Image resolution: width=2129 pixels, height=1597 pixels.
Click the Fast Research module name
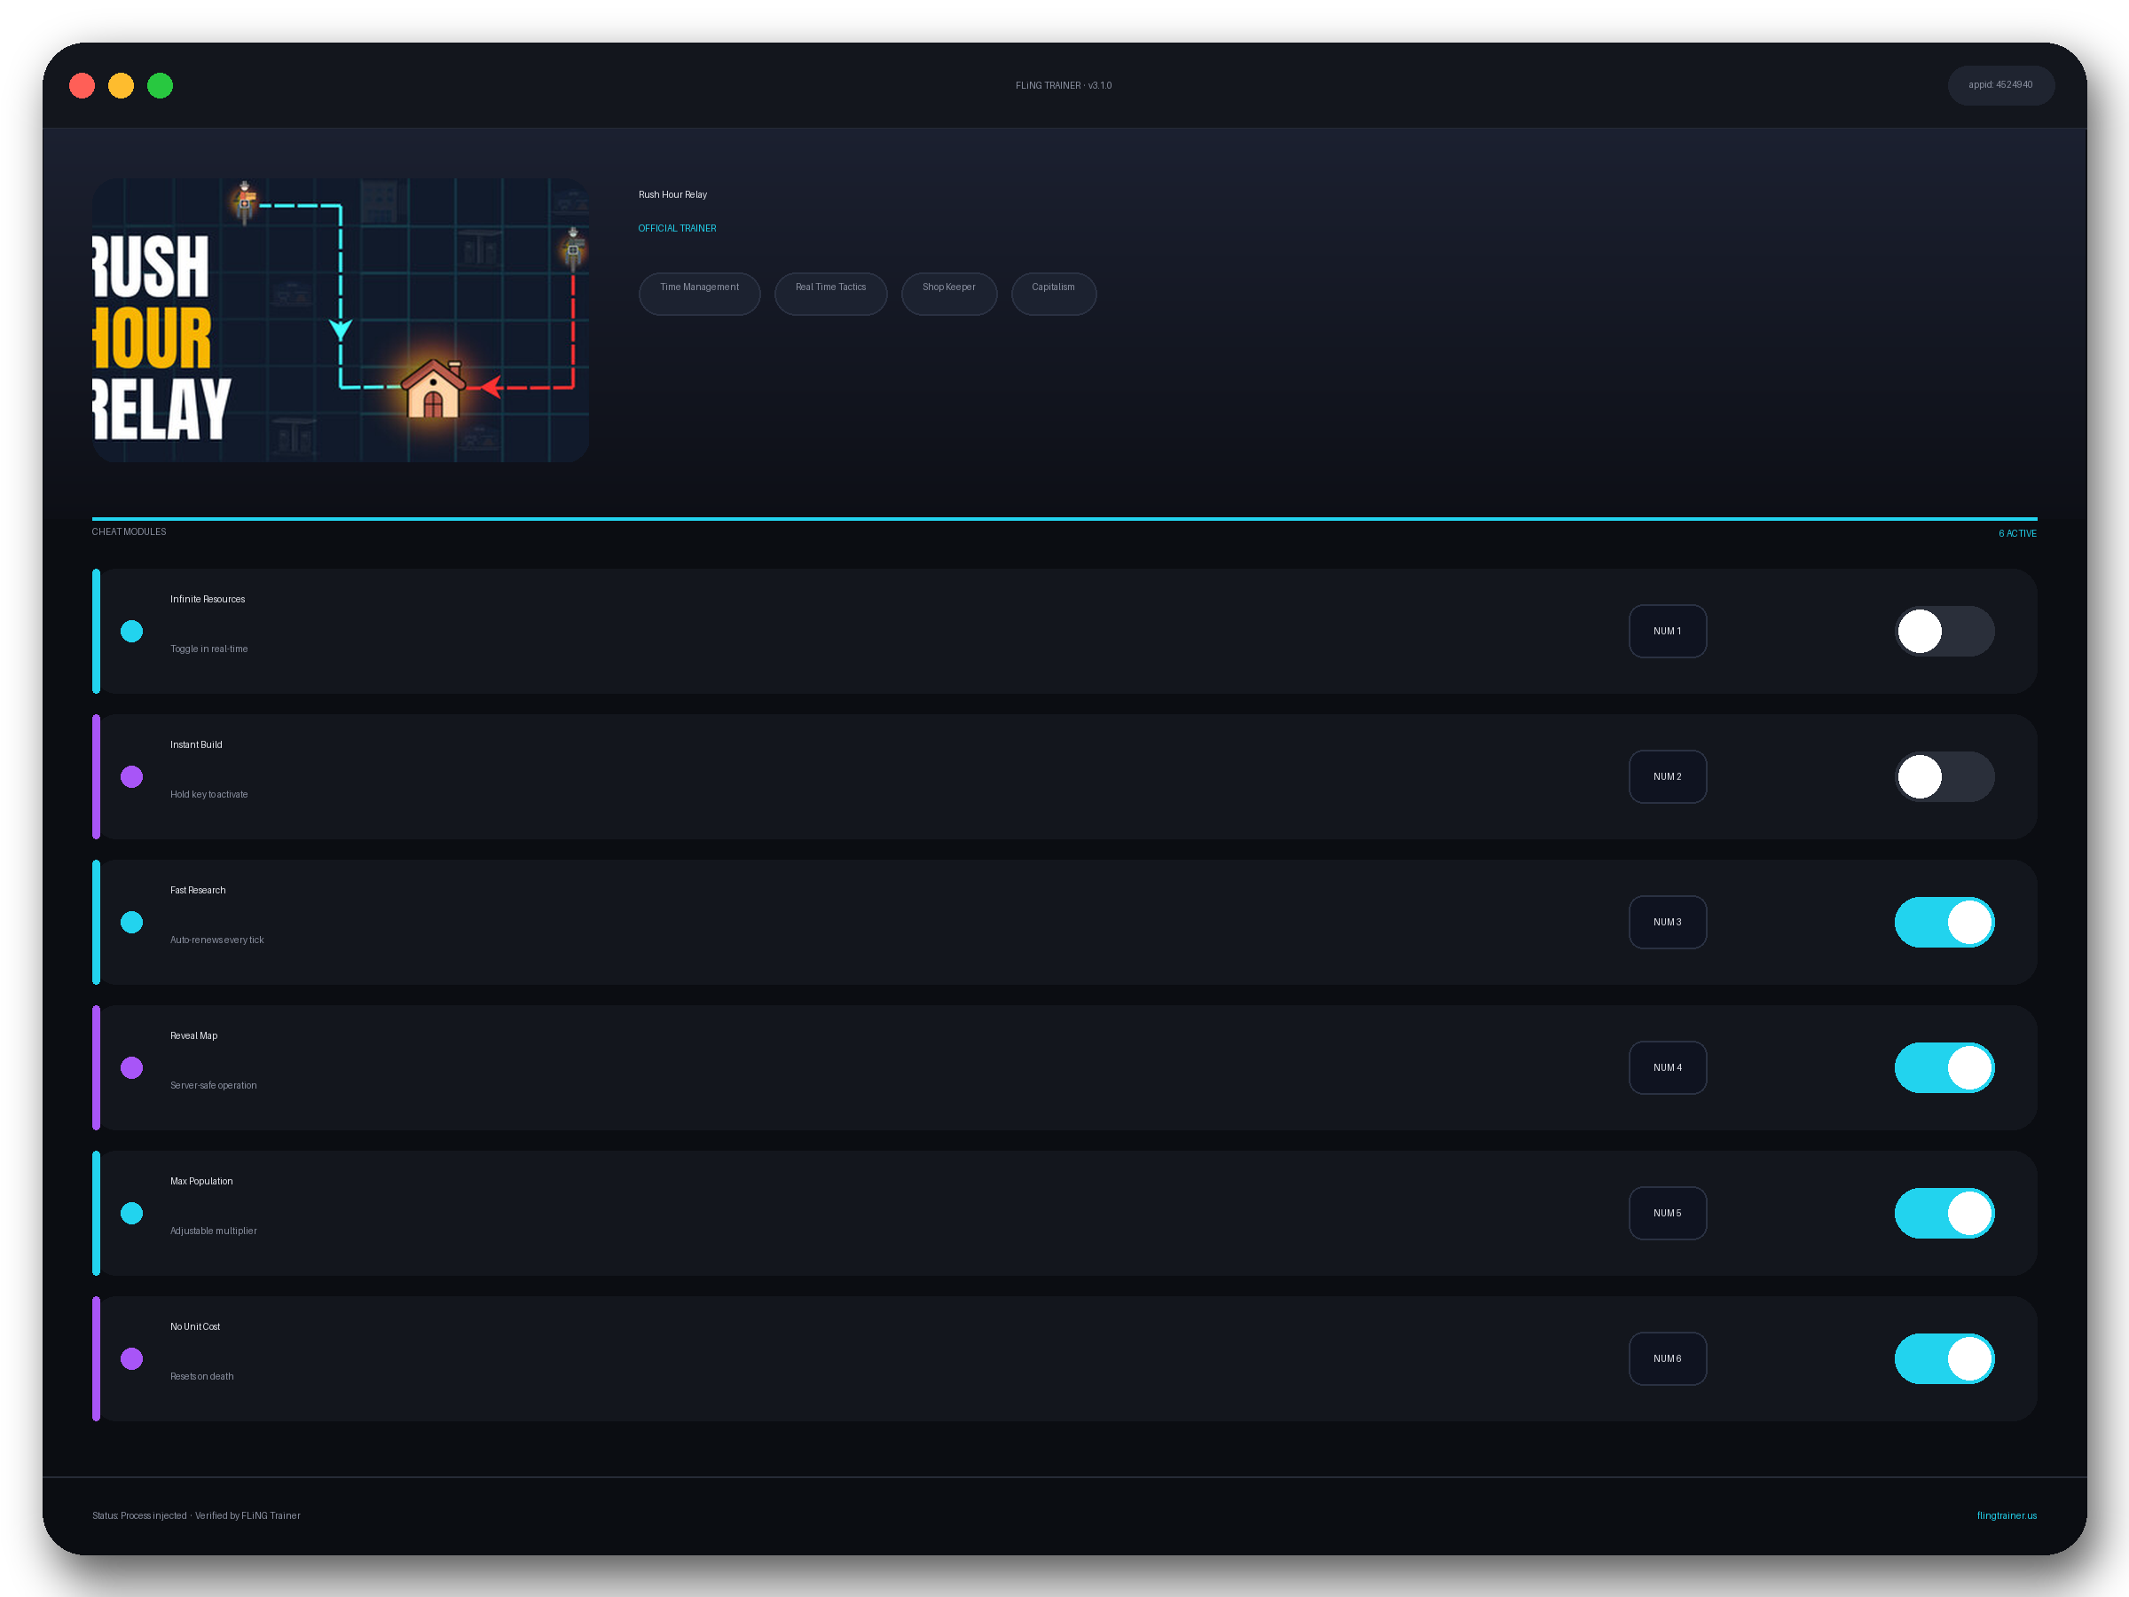click(x=199, y=890)
